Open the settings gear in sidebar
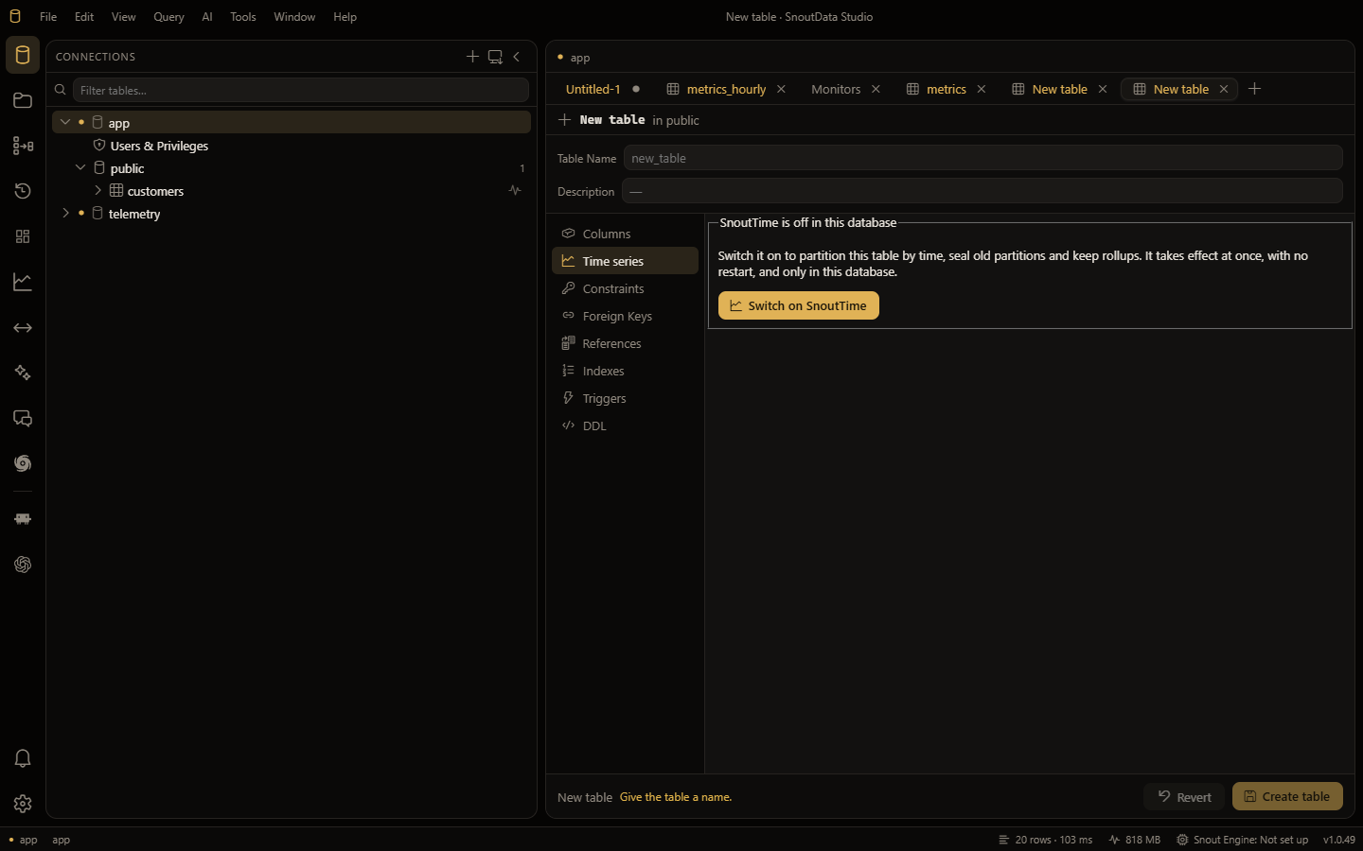 point(23,804)
